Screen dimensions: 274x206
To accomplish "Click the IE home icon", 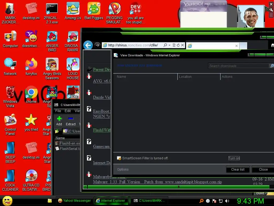I will click(272, 45).
